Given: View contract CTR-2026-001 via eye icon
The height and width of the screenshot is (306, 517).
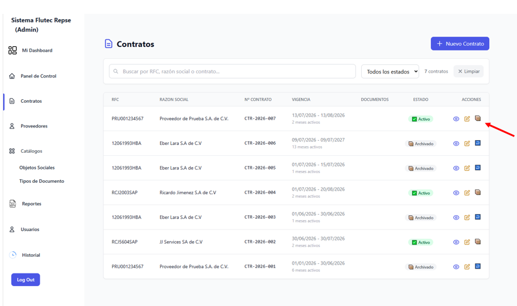Looking at the screenshot, I should pos(456,267).
